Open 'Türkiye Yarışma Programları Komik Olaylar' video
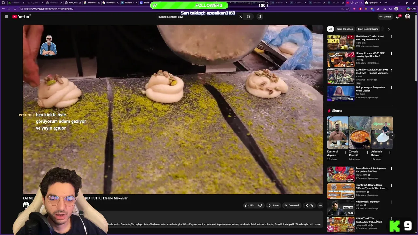418x235 pixels. (341, 93)
